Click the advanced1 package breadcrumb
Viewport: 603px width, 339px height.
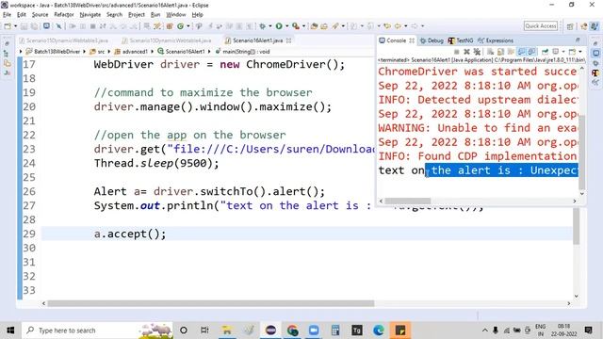coord(131,52)
